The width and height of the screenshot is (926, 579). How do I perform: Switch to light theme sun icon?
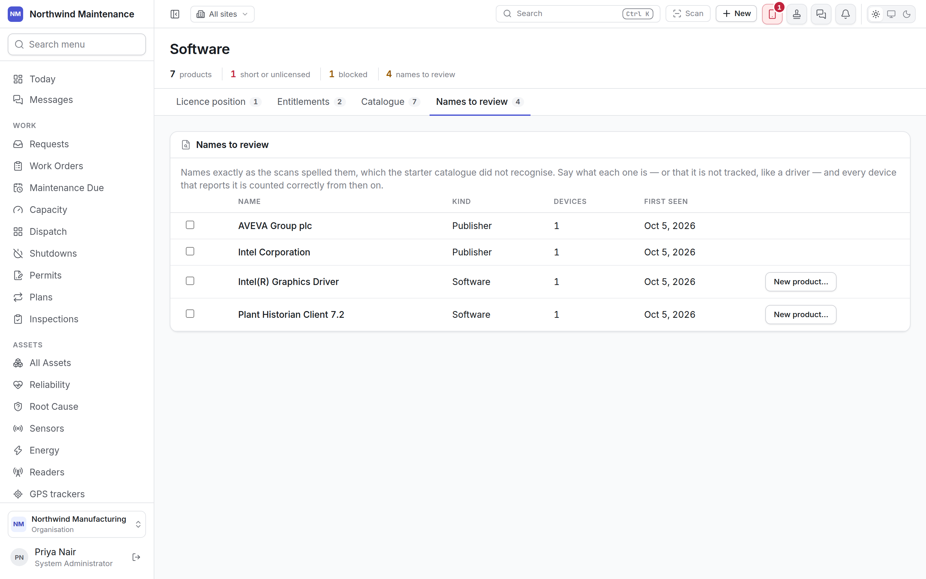876,14
